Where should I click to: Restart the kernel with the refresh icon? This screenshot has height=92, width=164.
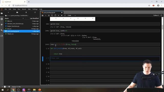(65, 15)
